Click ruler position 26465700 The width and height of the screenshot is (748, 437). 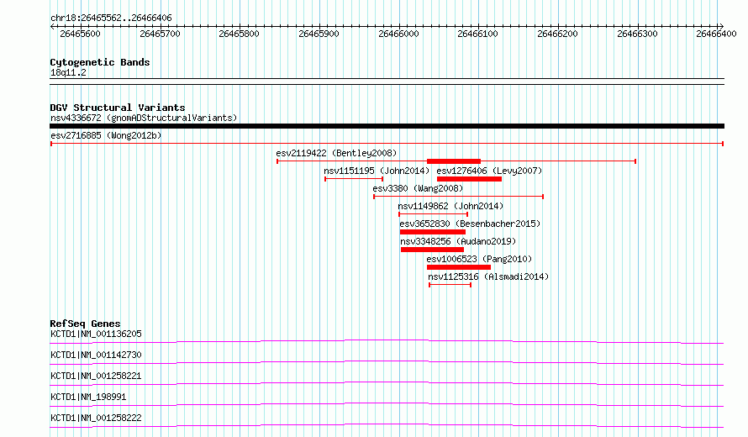coord(160,34)
